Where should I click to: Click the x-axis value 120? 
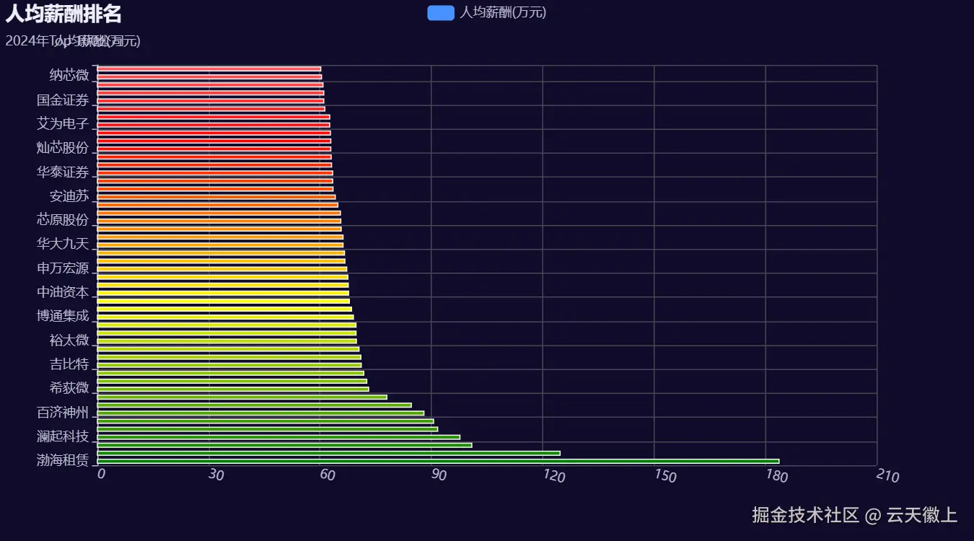[553, 475]
